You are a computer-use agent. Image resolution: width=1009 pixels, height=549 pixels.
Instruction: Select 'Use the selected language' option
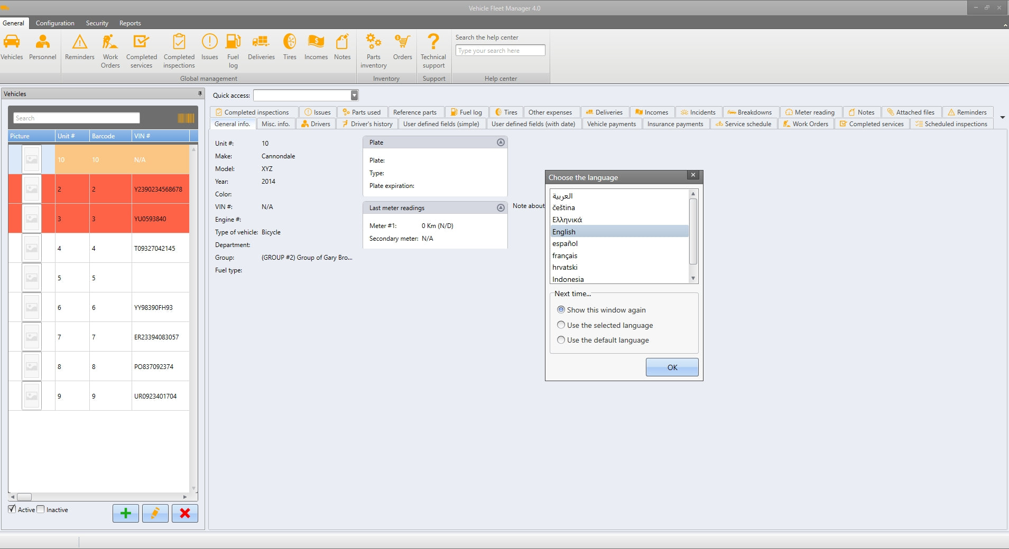(561, 325)
